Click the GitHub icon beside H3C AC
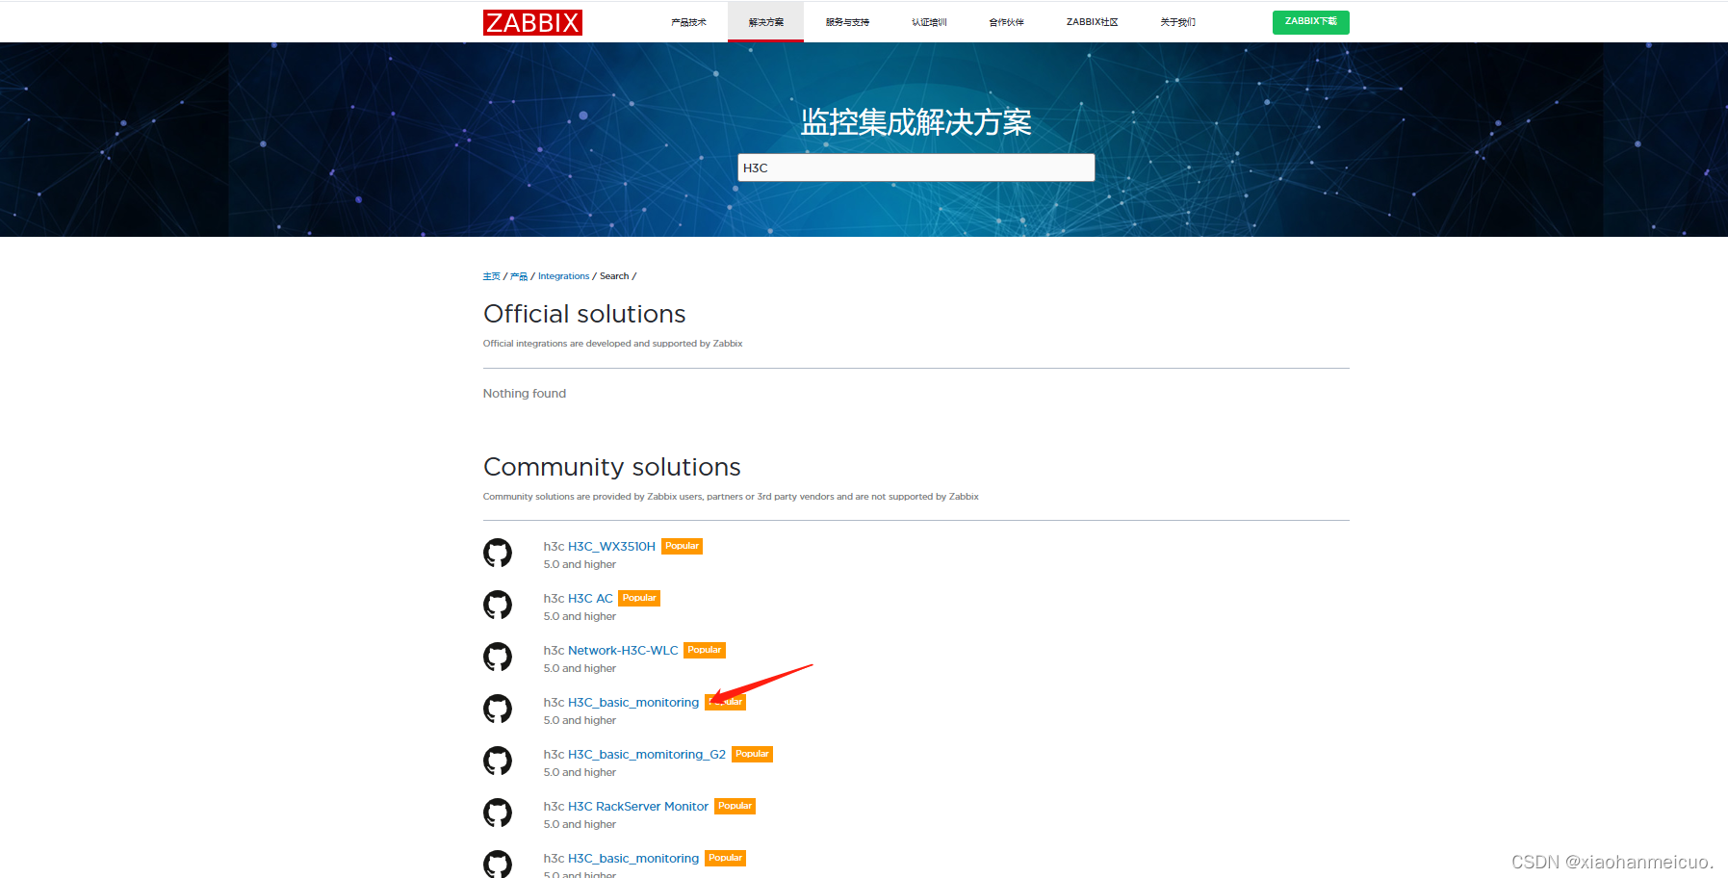Screen dimensions: 1728x878 [498, 605]
